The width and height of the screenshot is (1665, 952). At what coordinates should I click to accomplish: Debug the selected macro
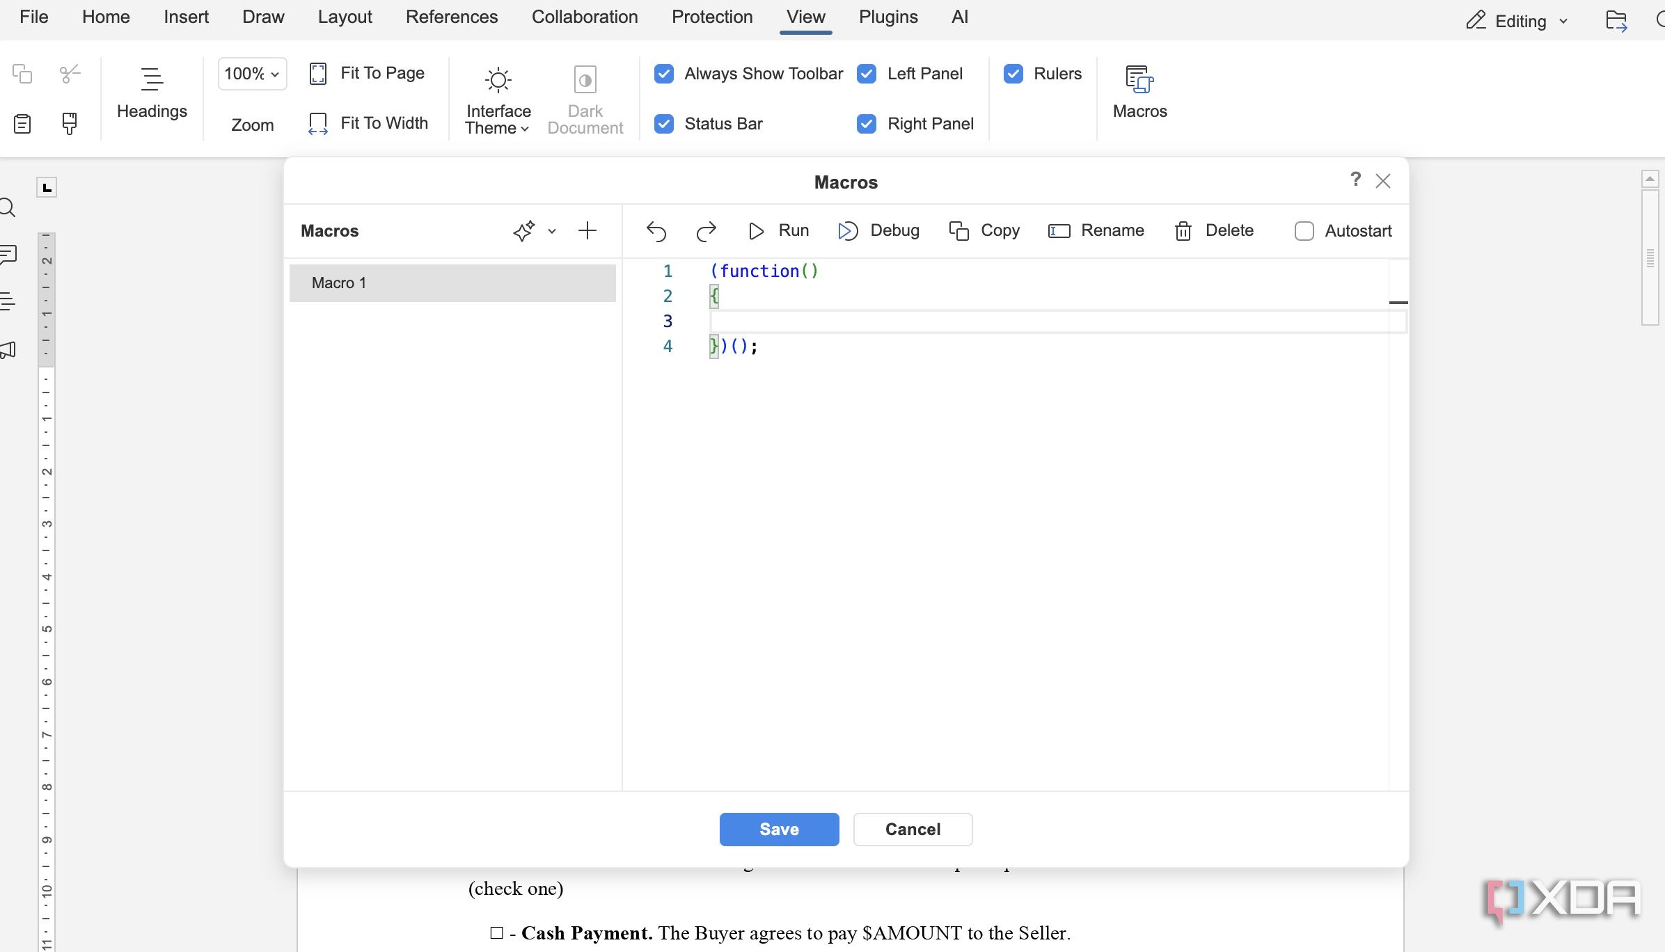pos(878,231)
